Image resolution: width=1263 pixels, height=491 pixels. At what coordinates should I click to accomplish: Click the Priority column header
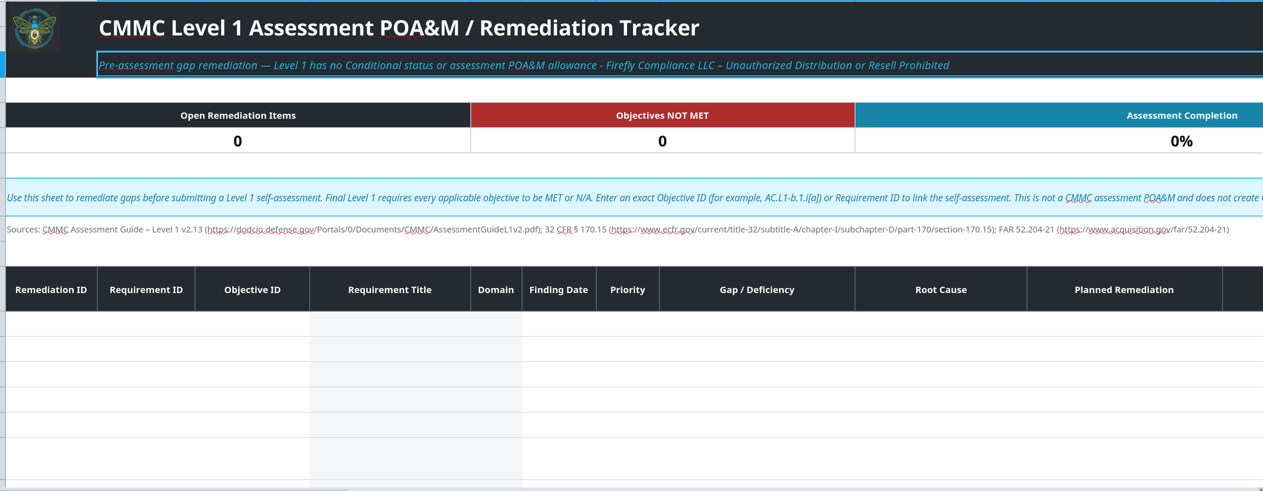(627, 289)
